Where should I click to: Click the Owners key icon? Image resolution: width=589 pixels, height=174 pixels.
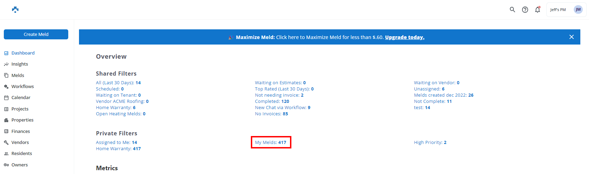point(6,165)
